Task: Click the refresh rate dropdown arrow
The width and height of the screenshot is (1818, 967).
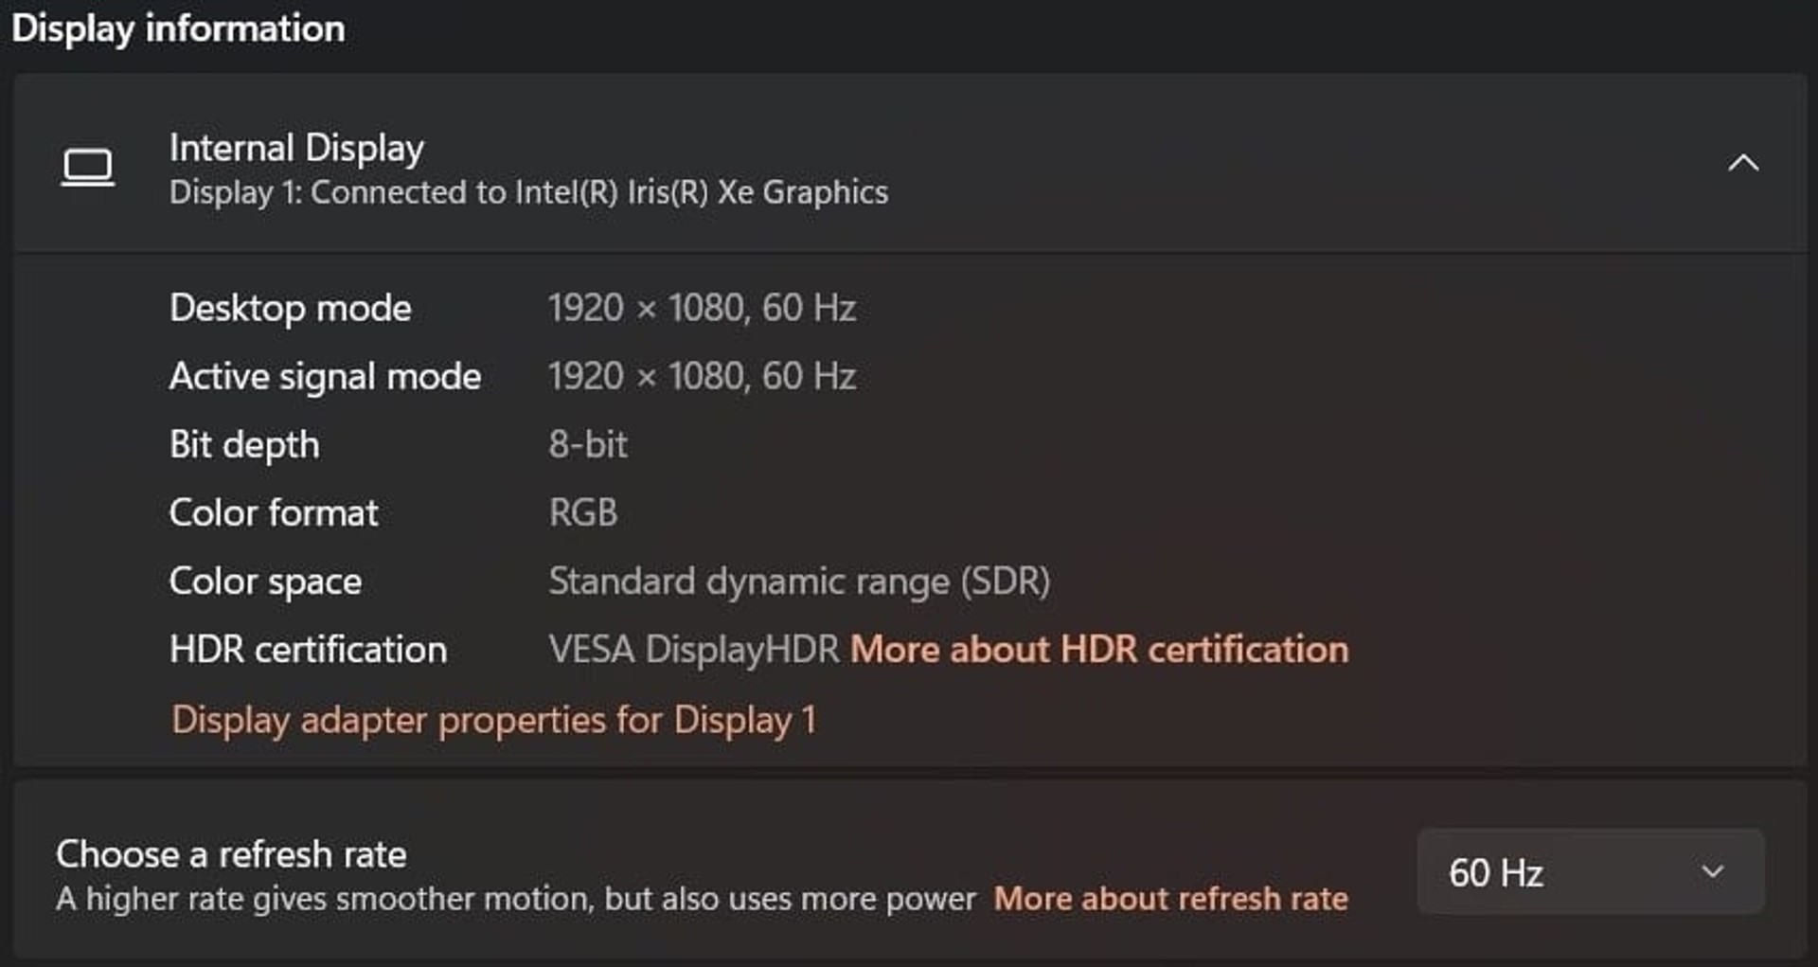Action: point(1713,871)
